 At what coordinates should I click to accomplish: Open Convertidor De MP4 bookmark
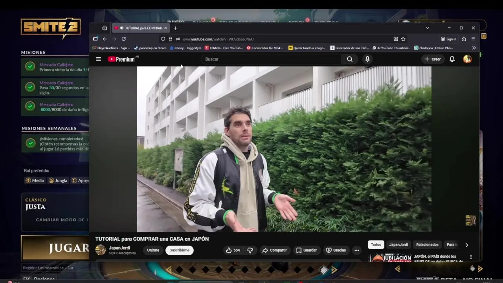(265, 48)
